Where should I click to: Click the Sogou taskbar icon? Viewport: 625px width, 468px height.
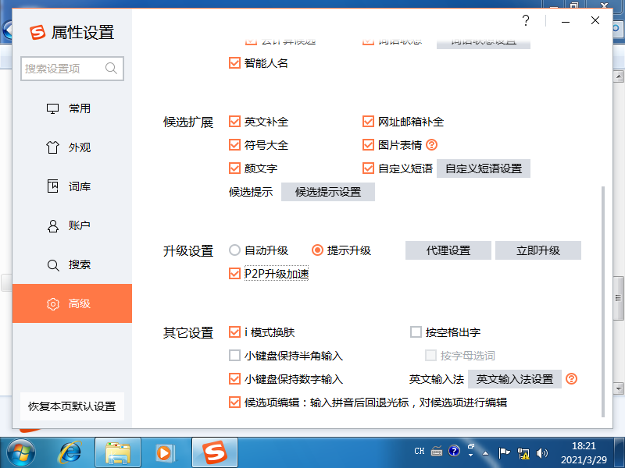[215, 453]
